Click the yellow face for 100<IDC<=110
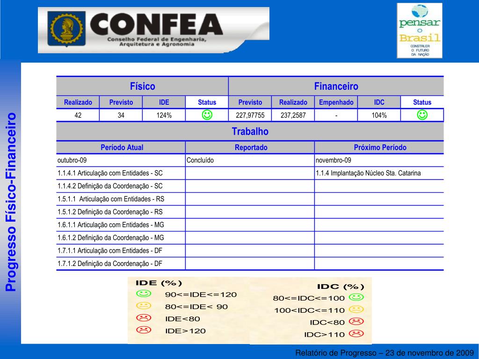Viewport: 479px width, 359px height. (356, 309)
